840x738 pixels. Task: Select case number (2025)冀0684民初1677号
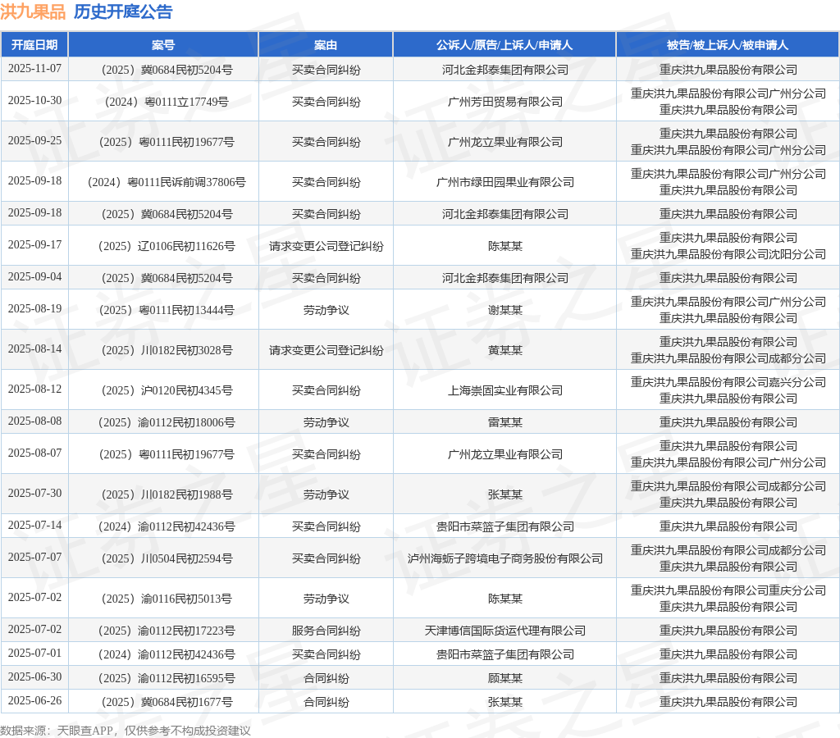pyautogui.click(x=167, y=702)
